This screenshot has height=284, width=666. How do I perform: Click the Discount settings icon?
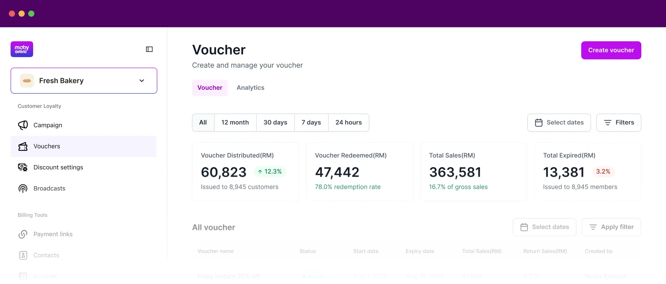[x=23, y=167]
